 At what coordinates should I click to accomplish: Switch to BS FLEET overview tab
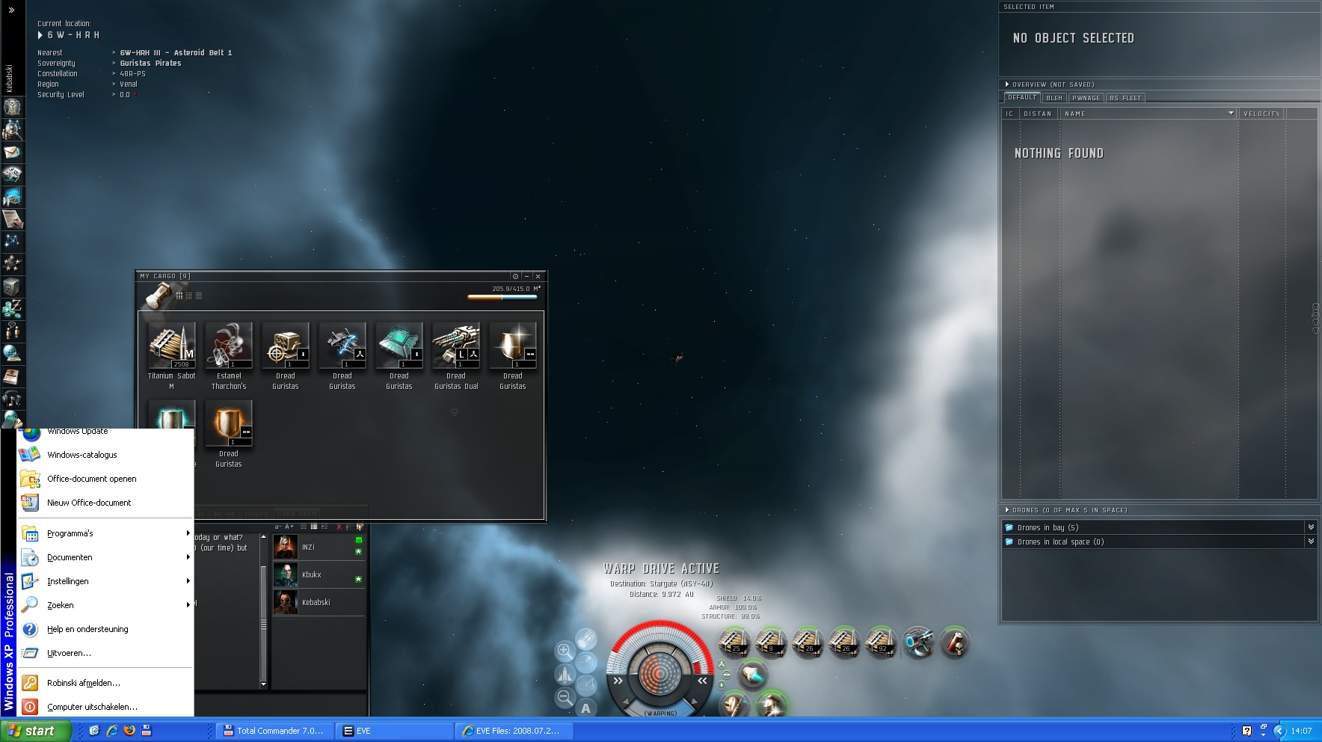[1125, 98]
